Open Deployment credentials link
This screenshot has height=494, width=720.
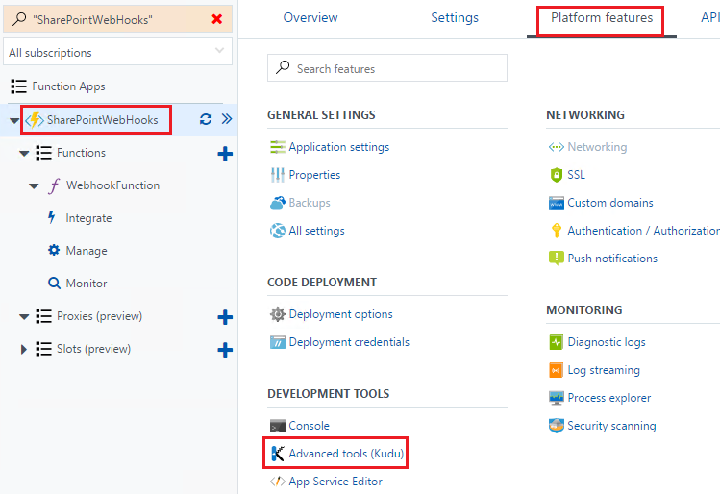[x=349, y=342]
